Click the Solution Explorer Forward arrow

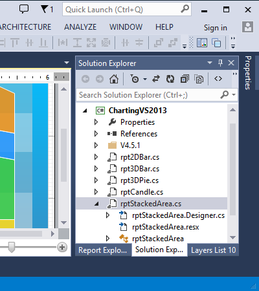(100, 79)
